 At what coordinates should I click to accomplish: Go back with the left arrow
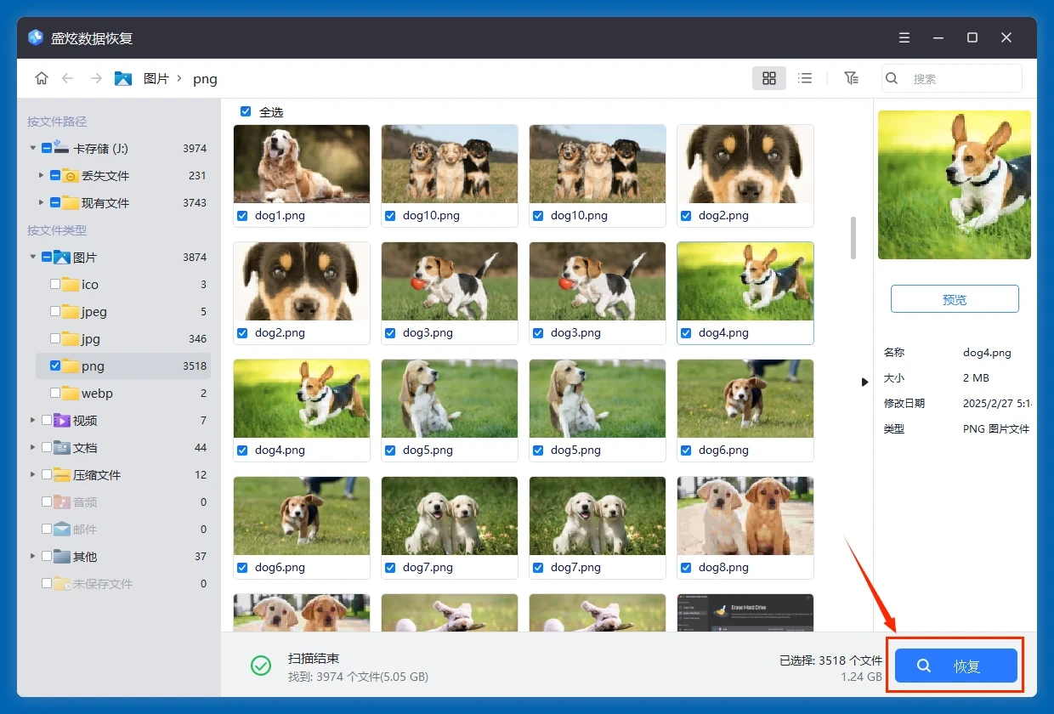click(68, 78)
